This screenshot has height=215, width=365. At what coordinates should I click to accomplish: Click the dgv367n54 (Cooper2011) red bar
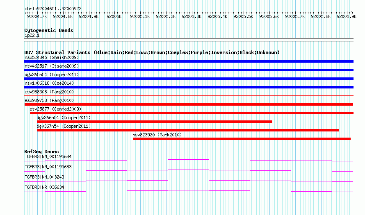188,130
